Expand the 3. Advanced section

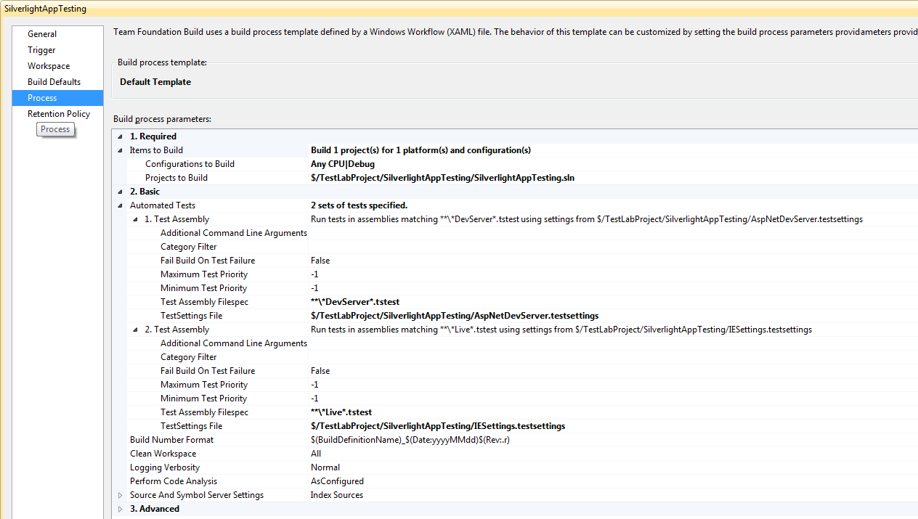[x=121, y=509]
